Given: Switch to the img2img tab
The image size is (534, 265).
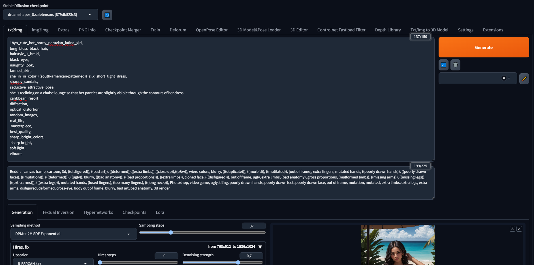Looking at the screenshot, I should click(40, 30).
